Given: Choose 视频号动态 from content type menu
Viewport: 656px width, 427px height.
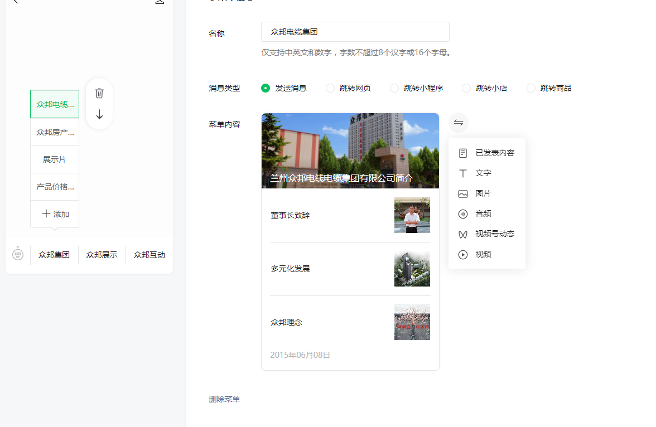Looking at the screenshot, I should (x=487, y=234).
